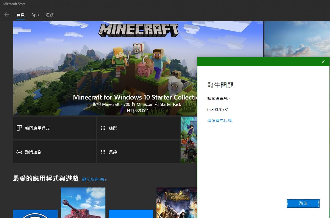Click 最愛的應用程式與遊戲 heading

[x=46, y=178]
